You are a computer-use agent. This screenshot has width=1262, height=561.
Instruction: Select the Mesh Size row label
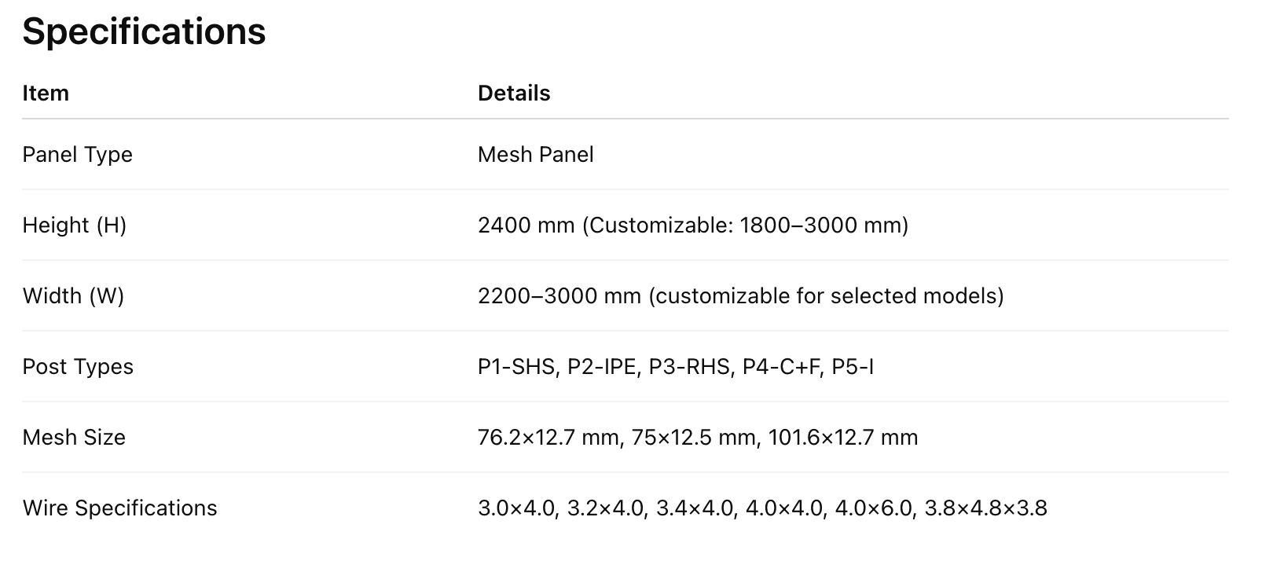click(74, 438)
